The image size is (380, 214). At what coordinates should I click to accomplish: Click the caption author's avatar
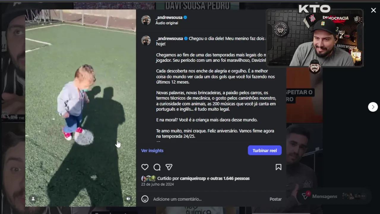(x=146, y=40)
